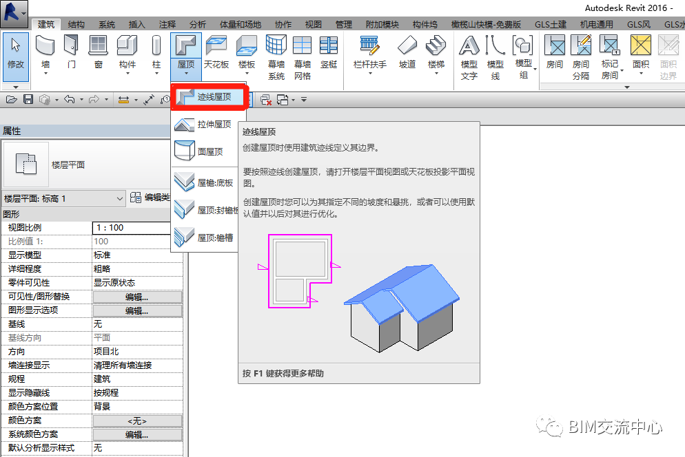Expand the room and area panel arrow
Screen dimensions: 685x457
pyautogui.click(x=627, y=87)
